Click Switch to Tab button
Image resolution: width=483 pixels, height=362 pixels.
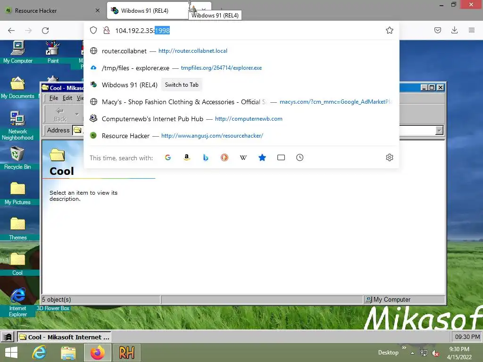[182, 85]
